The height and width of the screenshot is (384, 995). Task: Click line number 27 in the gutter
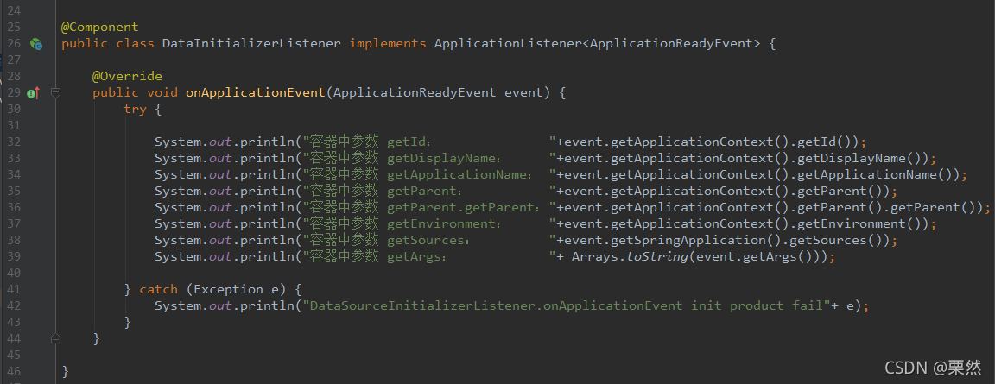[x=13, y=60]
